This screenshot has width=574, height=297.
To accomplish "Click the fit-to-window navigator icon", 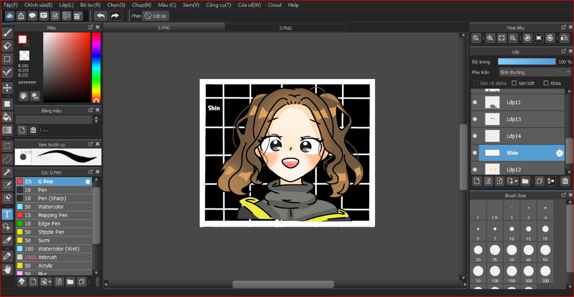I will pyautogui.click(x=502, y=38).
